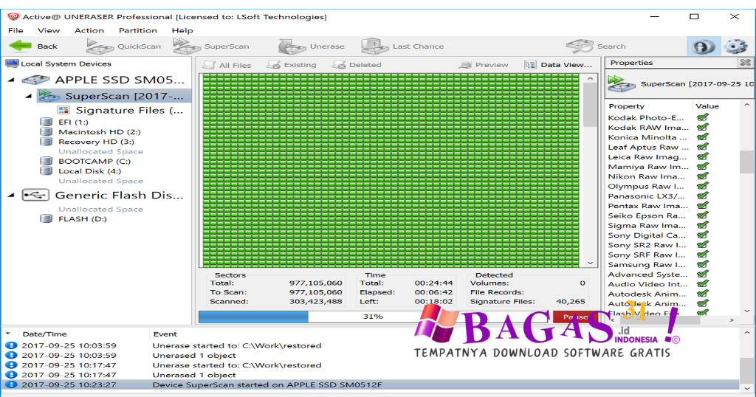This screenshot has height=397, width=756.
Task: Click the Unerase toolbar icon
Action: point(292,46)
